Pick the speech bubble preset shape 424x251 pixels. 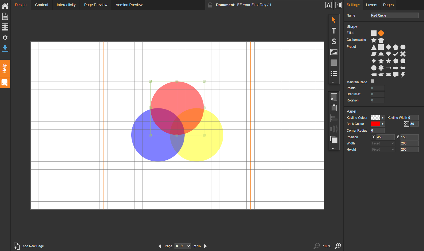pyautogui.click(x=396, y=75)
